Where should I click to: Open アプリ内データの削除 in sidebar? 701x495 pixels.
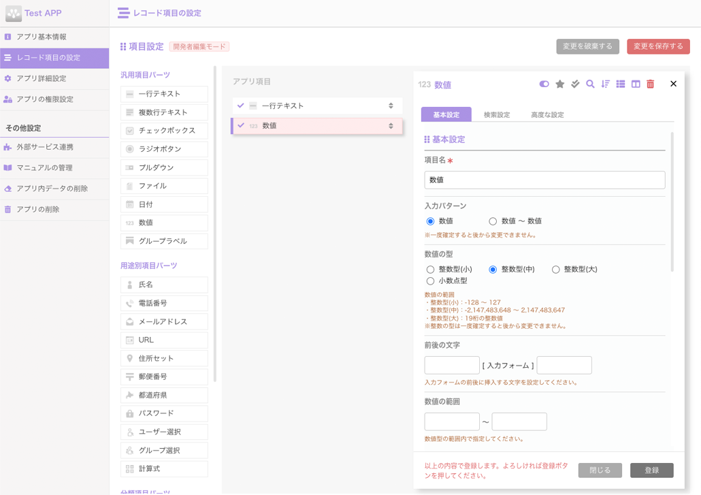(54, 189)
